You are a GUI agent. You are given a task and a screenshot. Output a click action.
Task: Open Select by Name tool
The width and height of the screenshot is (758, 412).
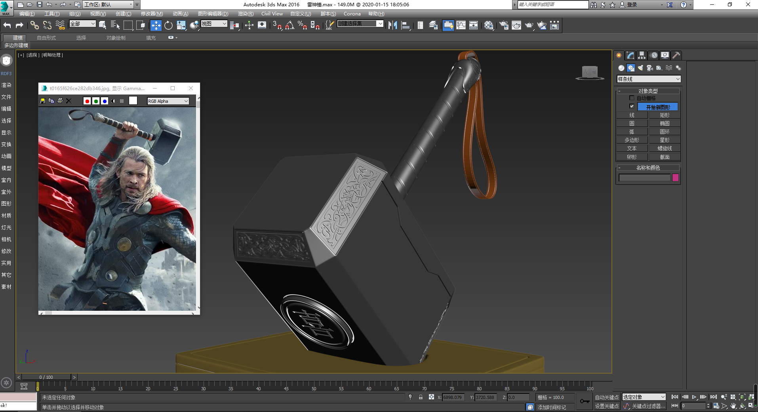(115, 25)
